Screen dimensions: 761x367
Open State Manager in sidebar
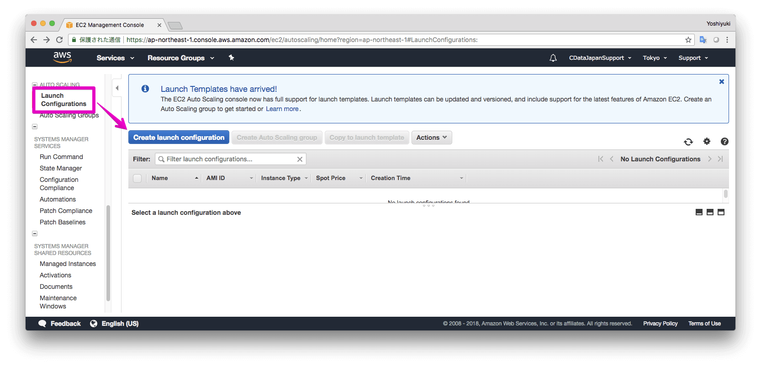[61, 168]
